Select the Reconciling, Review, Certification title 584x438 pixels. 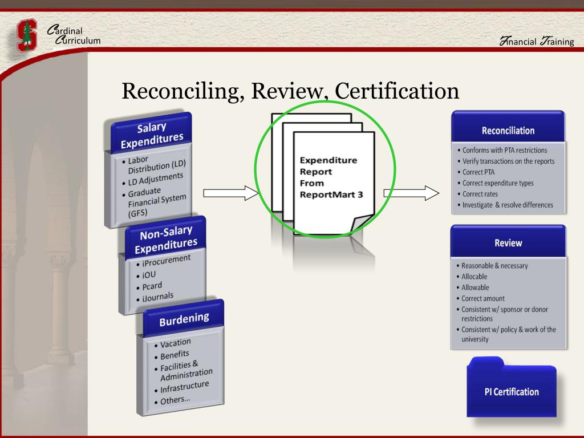tap(290, 91)
